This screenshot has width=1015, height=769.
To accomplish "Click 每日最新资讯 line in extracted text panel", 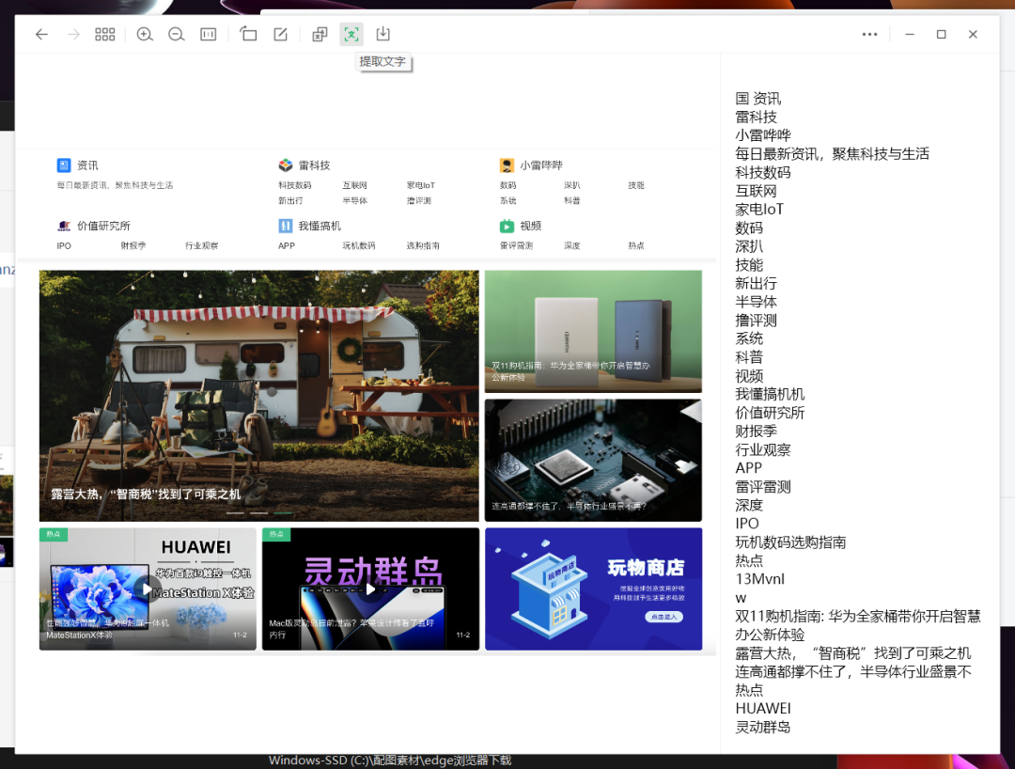I will (x=832, y=154).
